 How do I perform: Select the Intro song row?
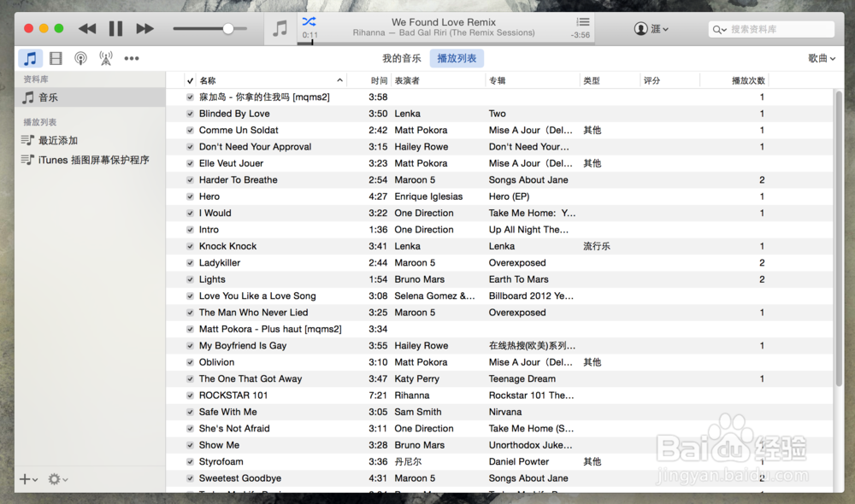[x=499, y=230]
